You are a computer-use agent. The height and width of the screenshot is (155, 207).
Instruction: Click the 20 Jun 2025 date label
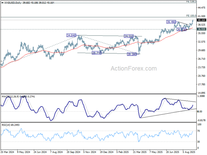[173, 152]
